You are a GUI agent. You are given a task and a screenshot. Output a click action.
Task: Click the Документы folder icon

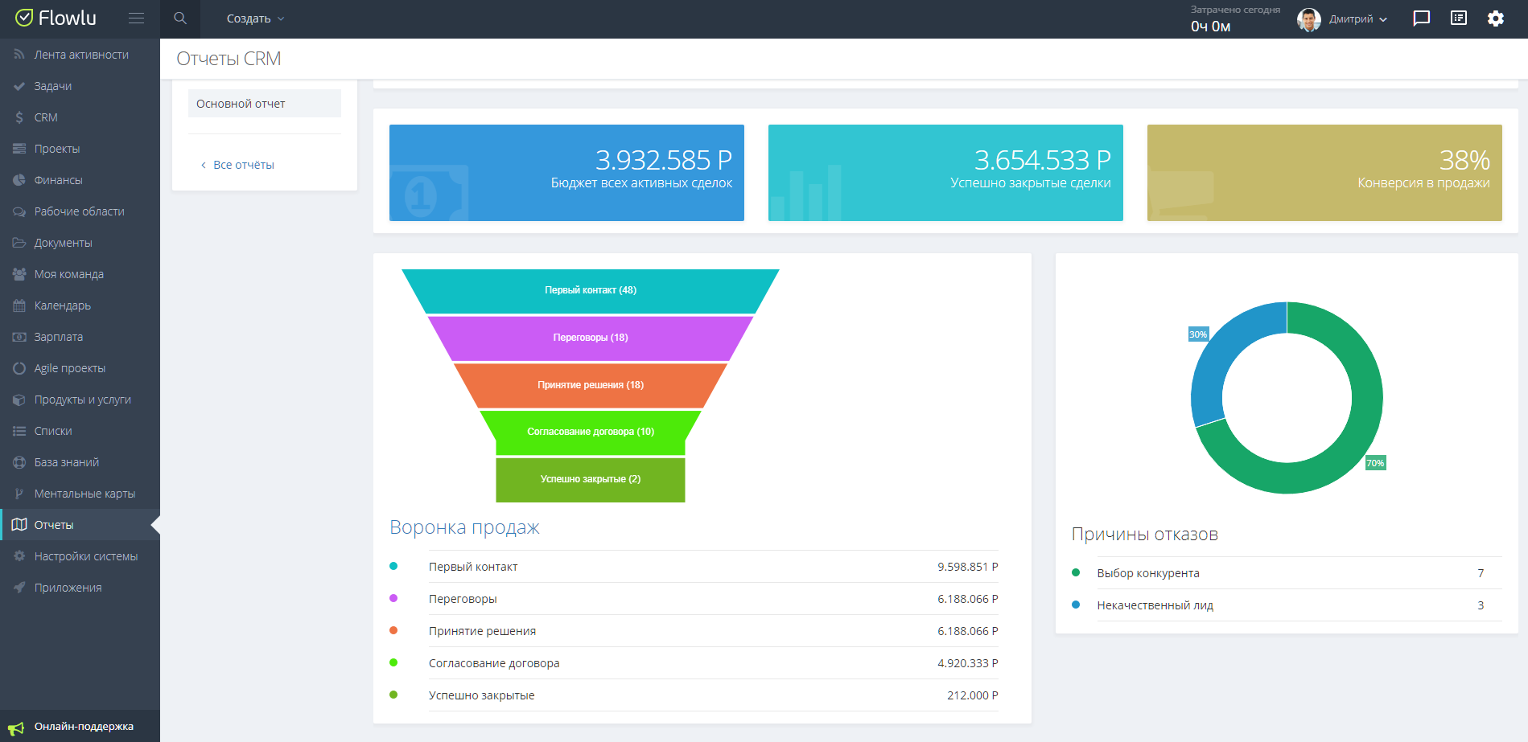[19, 243]
